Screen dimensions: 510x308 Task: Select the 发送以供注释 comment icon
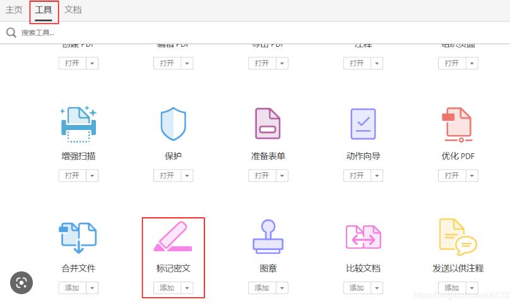pos(458,237)
